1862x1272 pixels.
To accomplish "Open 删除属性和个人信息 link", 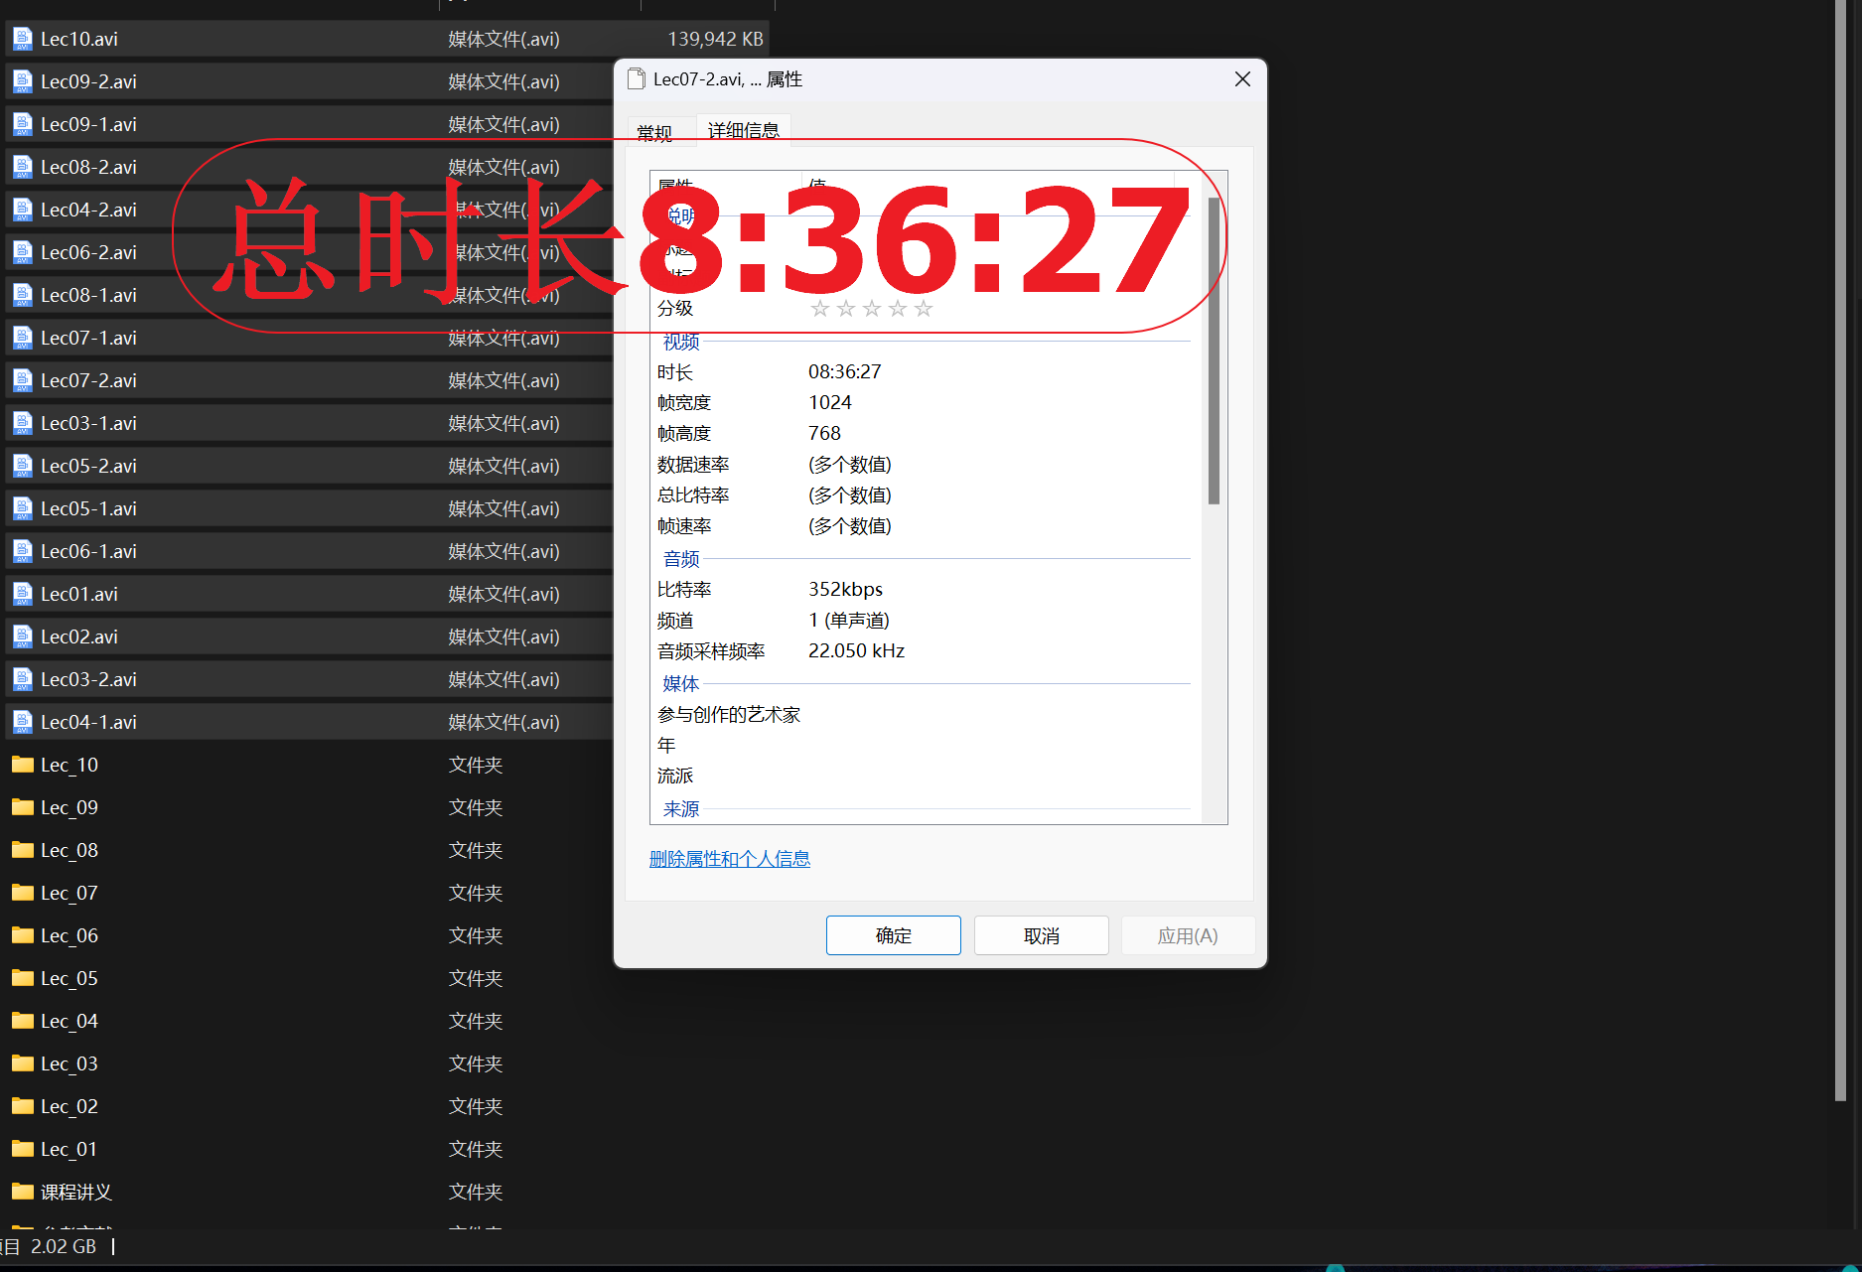I will tap(730, 859).
